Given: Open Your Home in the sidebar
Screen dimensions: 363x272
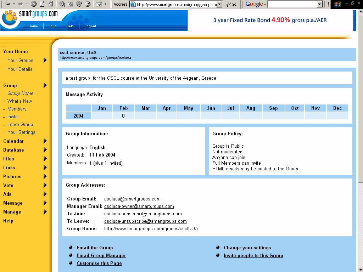Looking at the screenshot, I should (x=16, y=51).
